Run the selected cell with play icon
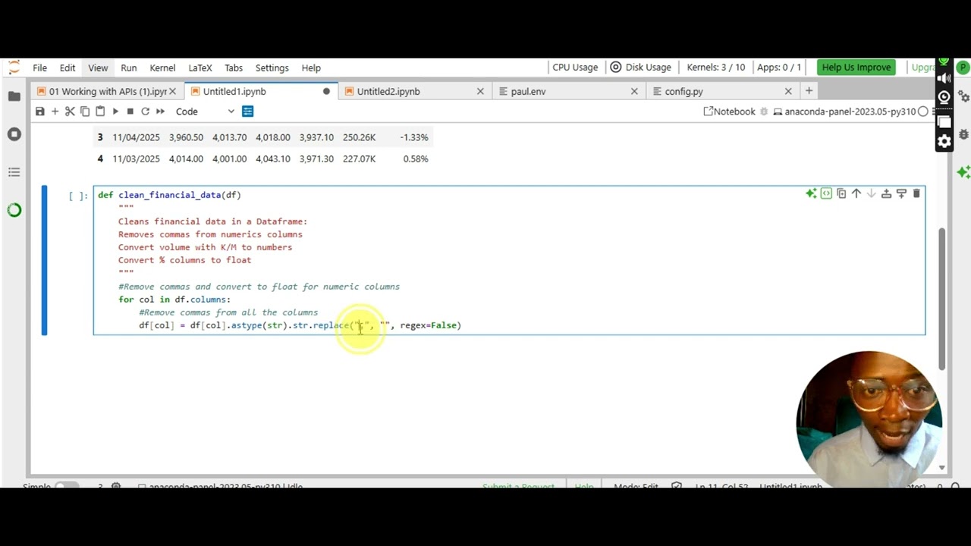The height and width of the screenshot is (546, 971). [x=115, y=111]
